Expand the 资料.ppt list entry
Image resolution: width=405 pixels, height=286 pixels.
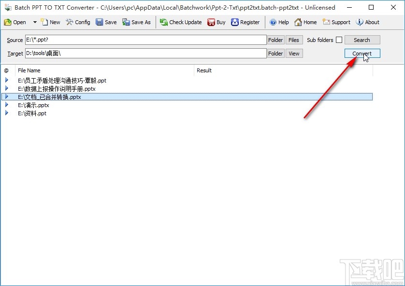(6, 113)
